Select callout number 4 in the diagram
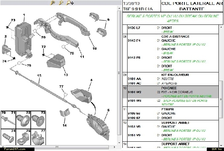This screenshot has height=151, width=224. [91, 80]
